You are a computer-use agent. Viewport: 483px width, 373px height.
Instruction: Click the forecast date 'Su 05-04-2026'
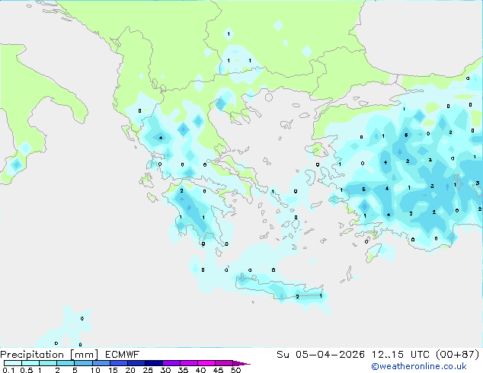321,355
